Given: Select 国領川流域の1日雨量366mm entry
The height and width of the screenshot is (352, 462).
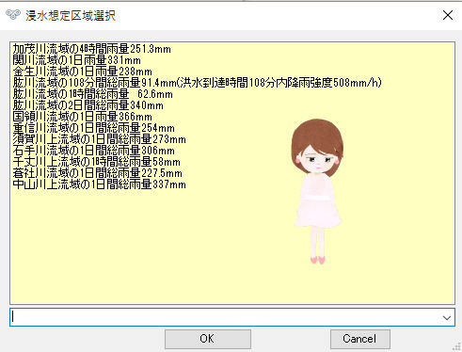Looking at the screenshot, I should 82,117.
